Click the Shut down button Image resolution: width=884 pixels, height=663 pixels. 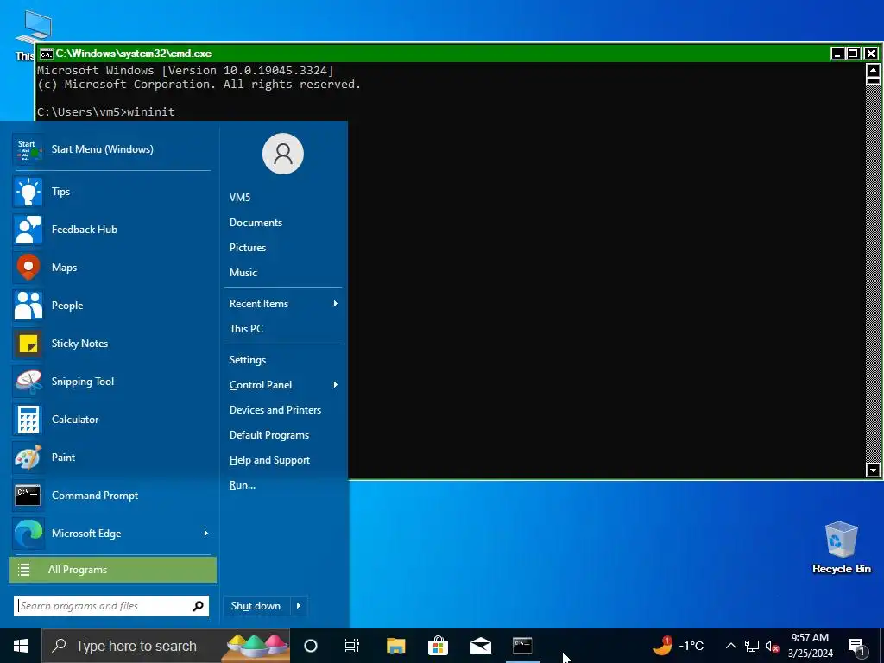pos(256,606)
